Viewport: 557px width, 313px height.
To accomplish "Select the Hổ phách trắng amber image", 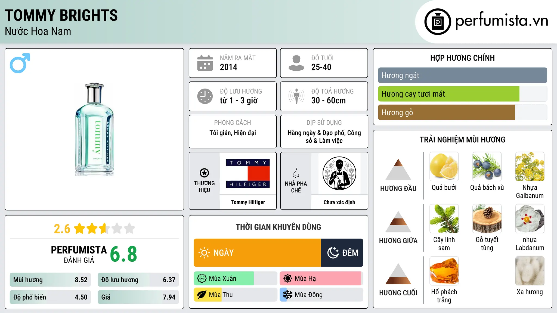I will tap(444, 271).
